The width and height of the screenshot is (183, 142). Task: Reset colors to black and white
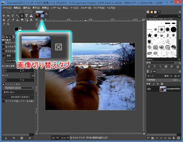[x=15, y=32]
